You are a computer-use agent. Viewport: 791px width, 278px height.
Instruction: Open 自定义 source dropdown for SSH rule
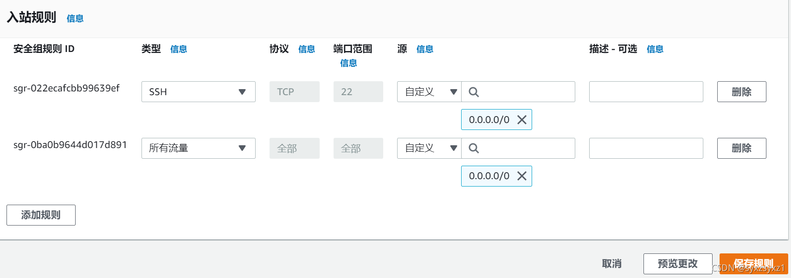click(429, 92)
